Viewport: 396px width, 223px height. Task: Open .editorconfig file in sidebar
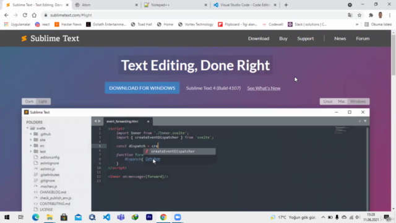[x=49, y=157]
